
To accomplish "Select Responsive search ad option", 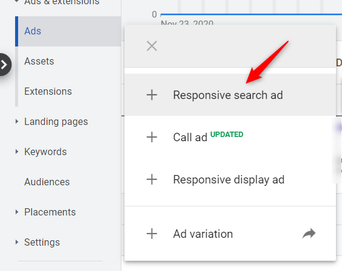I will click(x=230, y=95).
